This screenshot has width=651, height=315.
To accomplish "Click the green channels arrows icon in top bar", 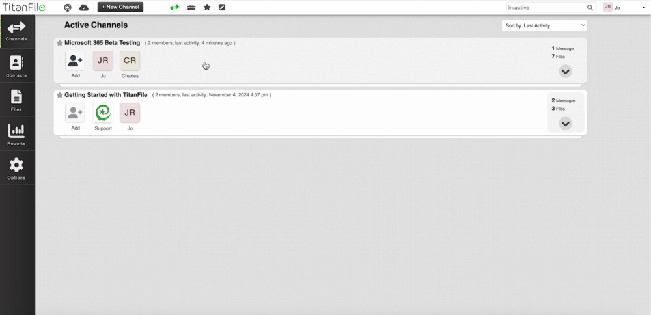I will click(174, 7).
